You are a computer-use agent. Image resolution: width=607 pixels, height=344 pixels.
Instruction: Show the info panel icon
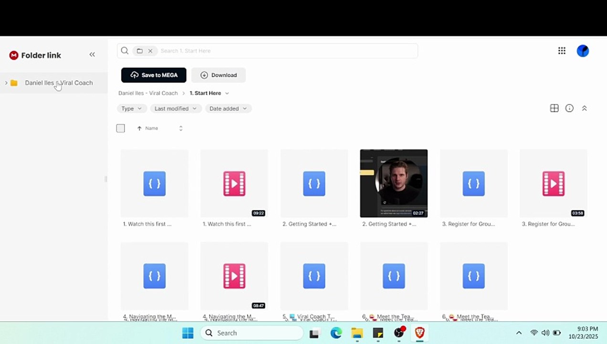coord(569,108)
